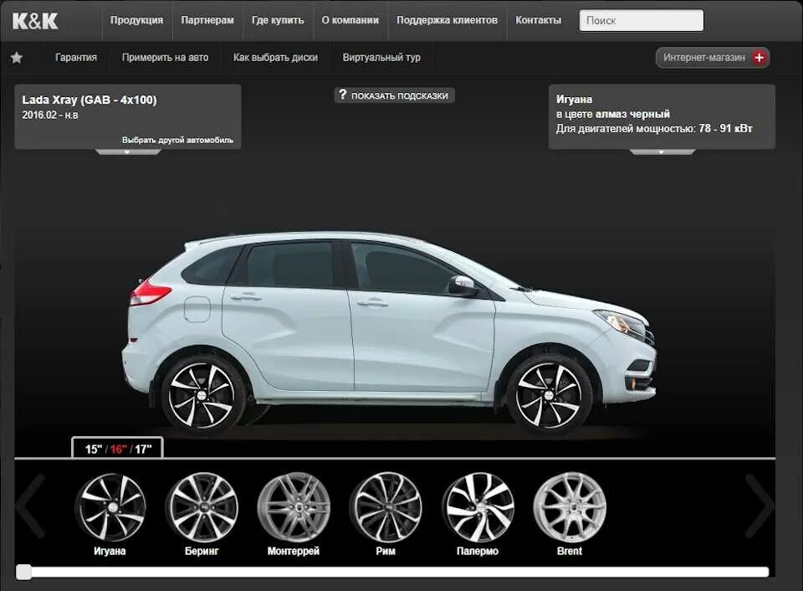Select the Brent wheel thumbnail
The image size is (803, 591).
(x=570, y=507)
